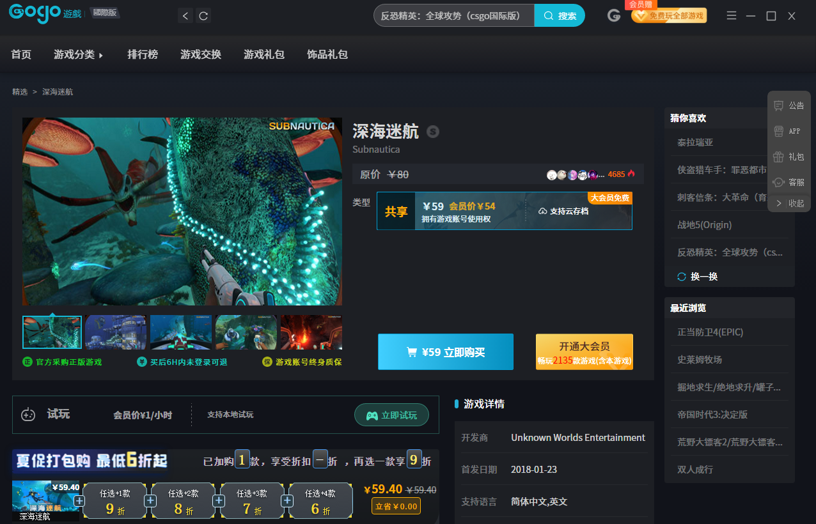Click the 免费玩全部游戏 membership button

669,15
